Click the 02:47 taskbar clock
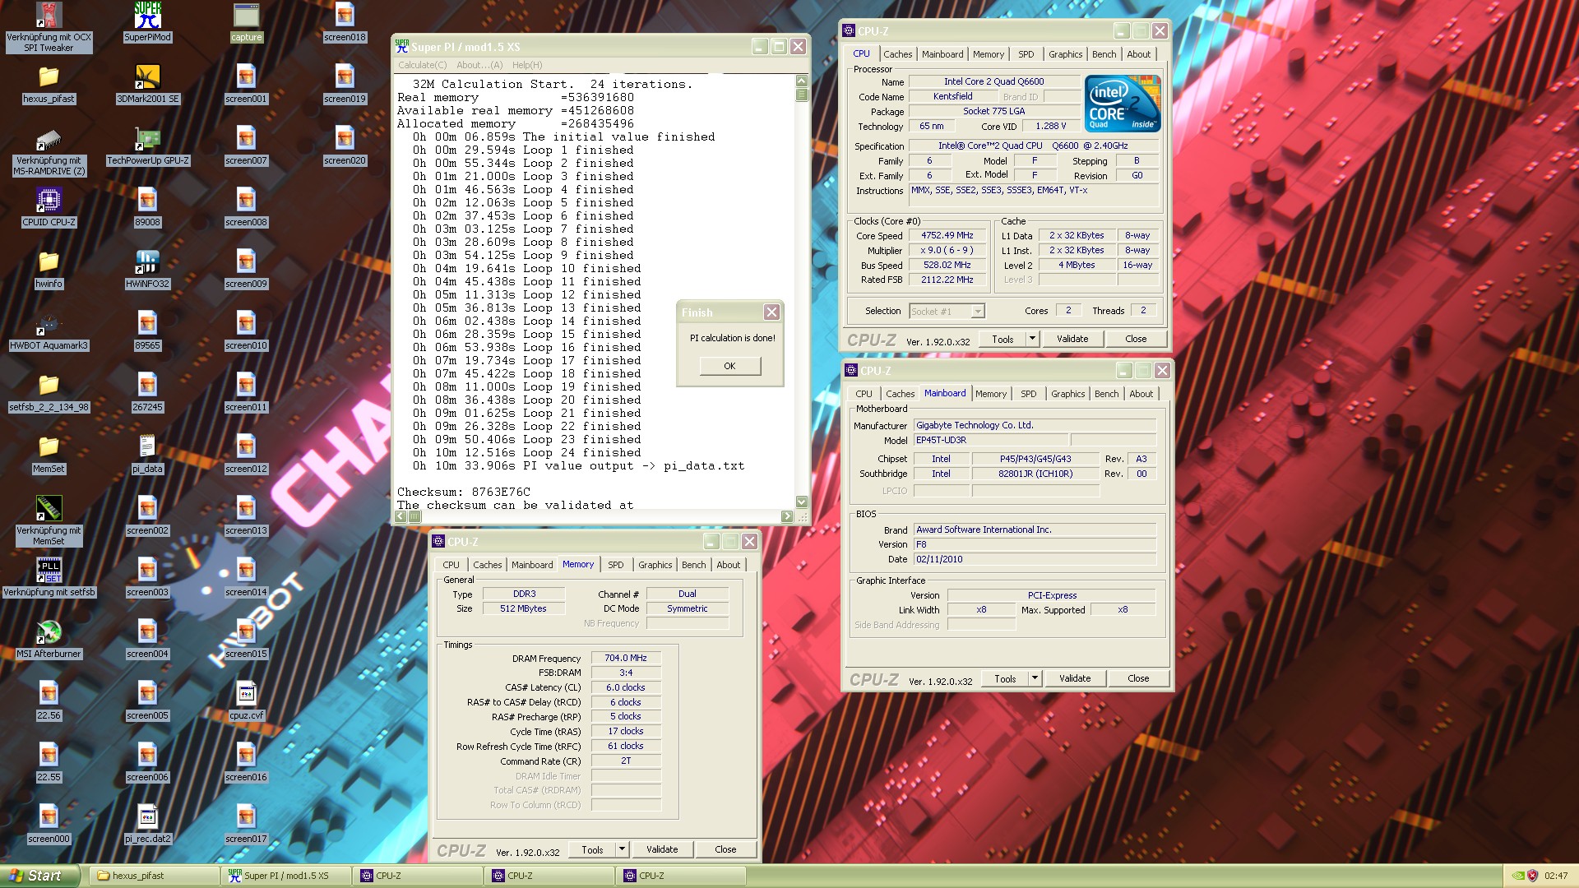The height and width of the screenshot is (888, 1579). click(1555, 876)
